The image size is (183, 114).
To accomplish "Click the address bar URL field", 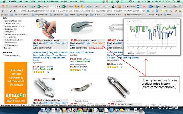I will (81, 11).
